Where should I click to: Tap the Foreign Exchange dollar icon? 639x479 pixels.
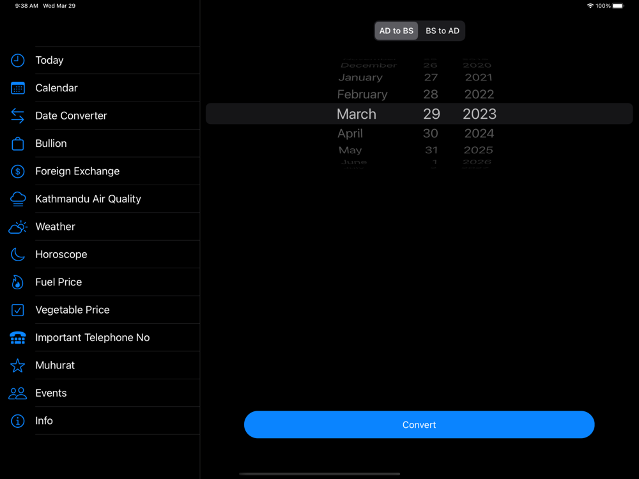coord(17,171)
